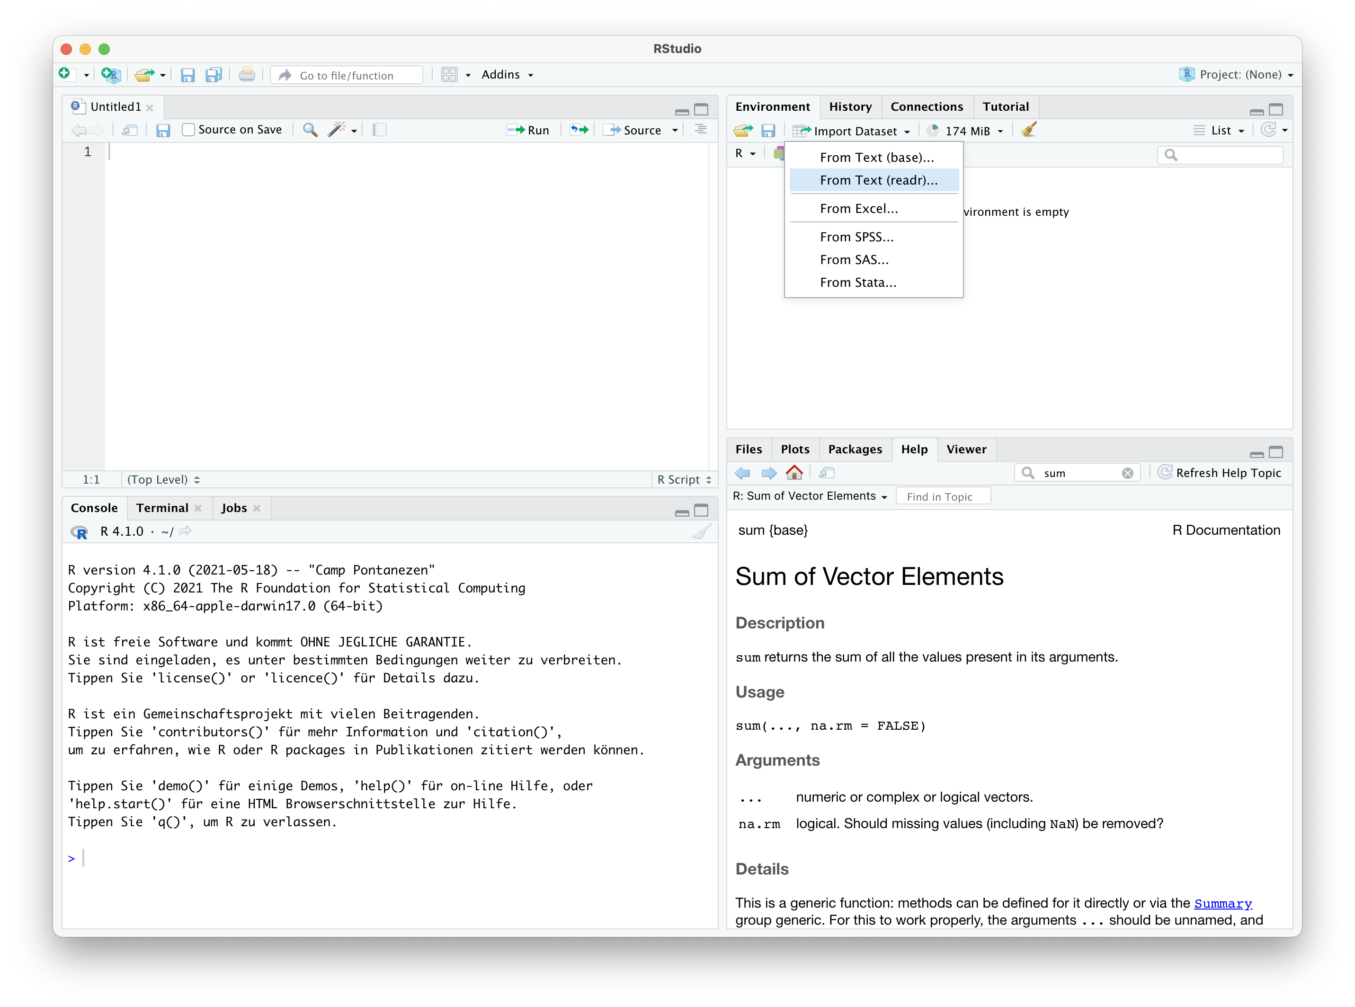This screenshot has width=1355, height=1007.
Task: Click the find/replace magnifier in editor toolbar
Action: [x=310, y=130]
